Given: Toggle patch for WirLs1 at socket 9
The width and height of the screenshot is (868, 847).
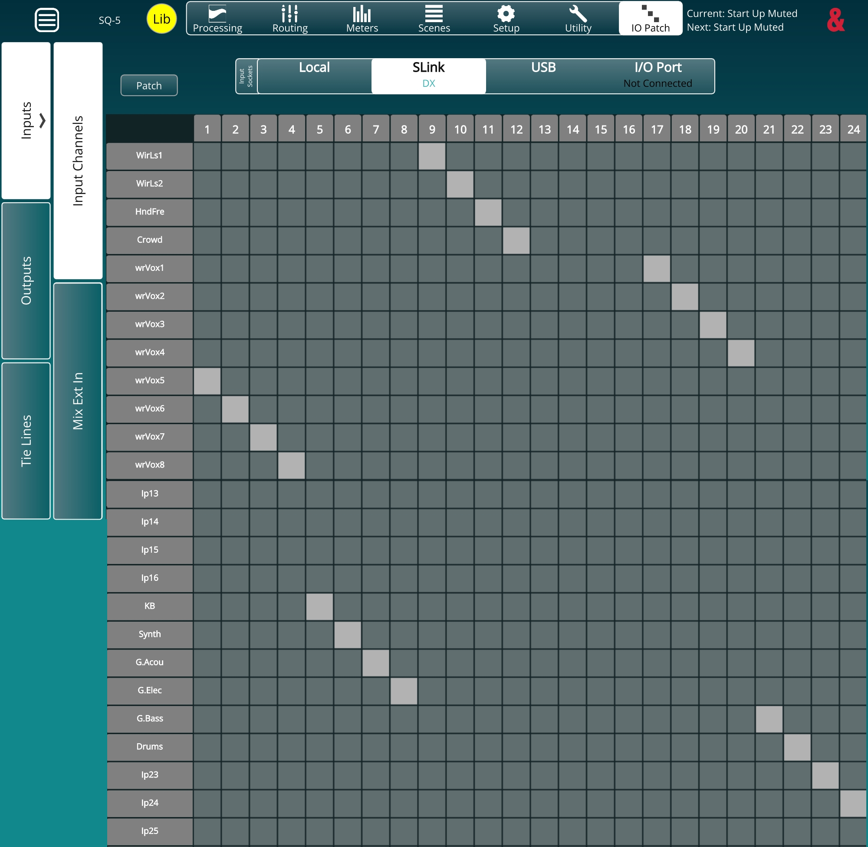Looking at the screenshot, I should point(432,156).
